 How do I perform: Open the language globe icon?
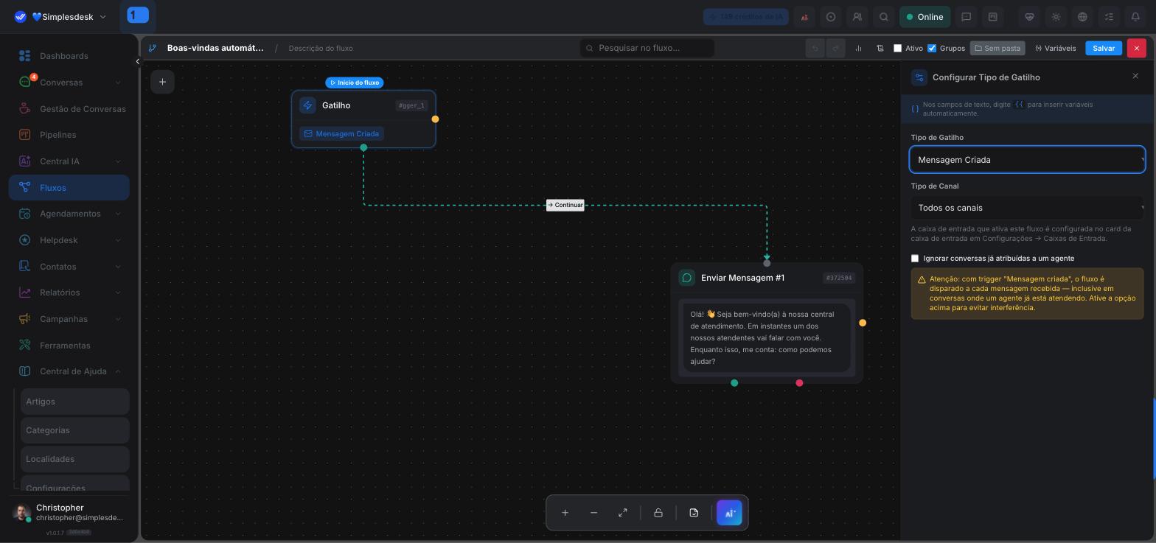pos(1082,17)
